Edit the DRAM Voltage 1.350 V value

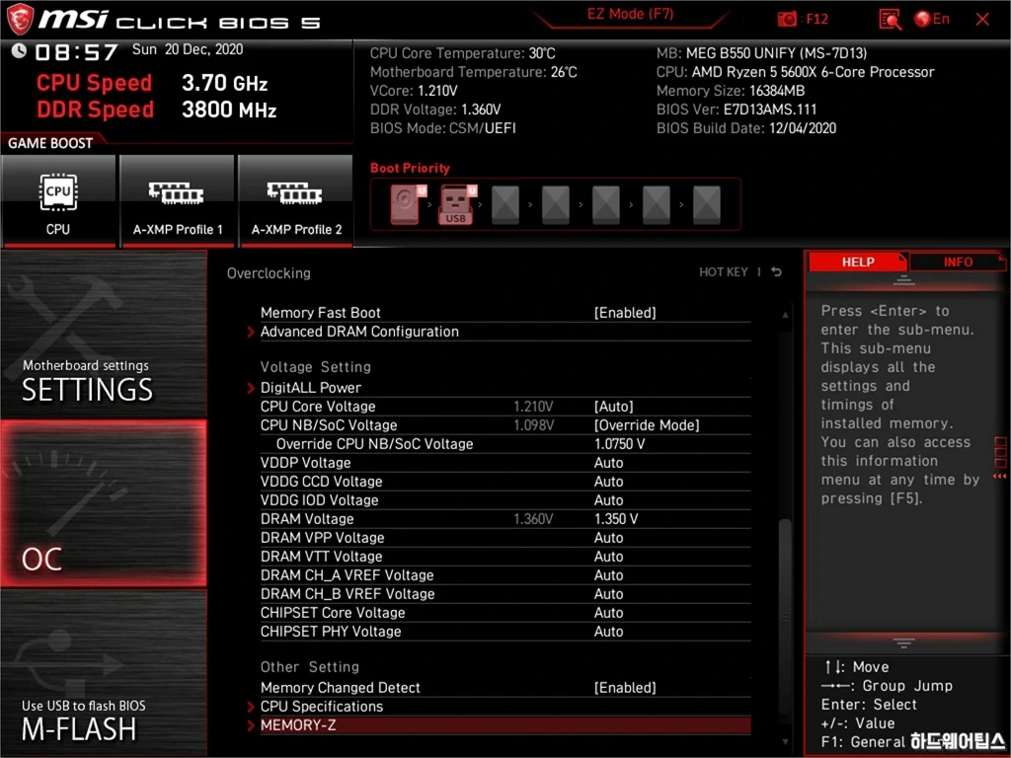pos(616,519)
